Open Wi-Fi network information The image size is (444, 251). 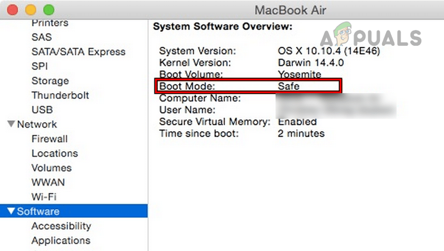44,197
